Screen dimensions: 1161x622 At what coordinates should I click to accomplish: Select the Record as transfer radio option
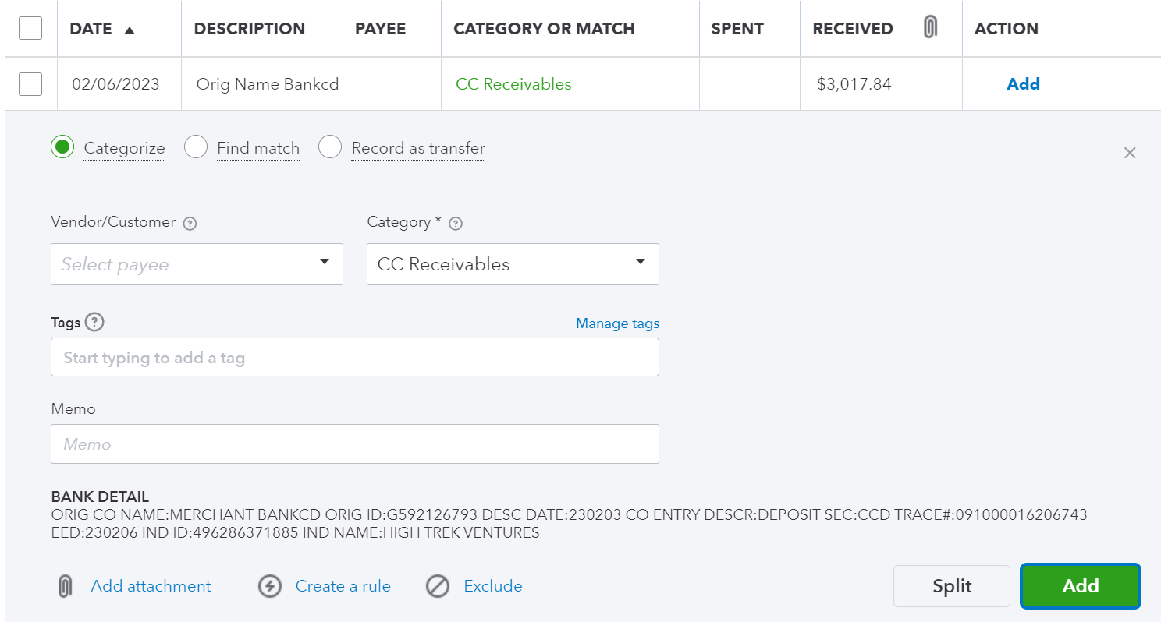[330, 147]
